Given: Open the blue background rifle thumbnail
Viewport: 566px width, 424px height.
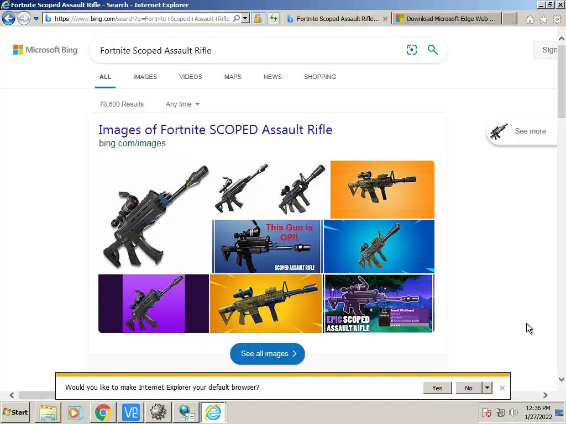Looking at the screenshot, I should click(379, 247).
